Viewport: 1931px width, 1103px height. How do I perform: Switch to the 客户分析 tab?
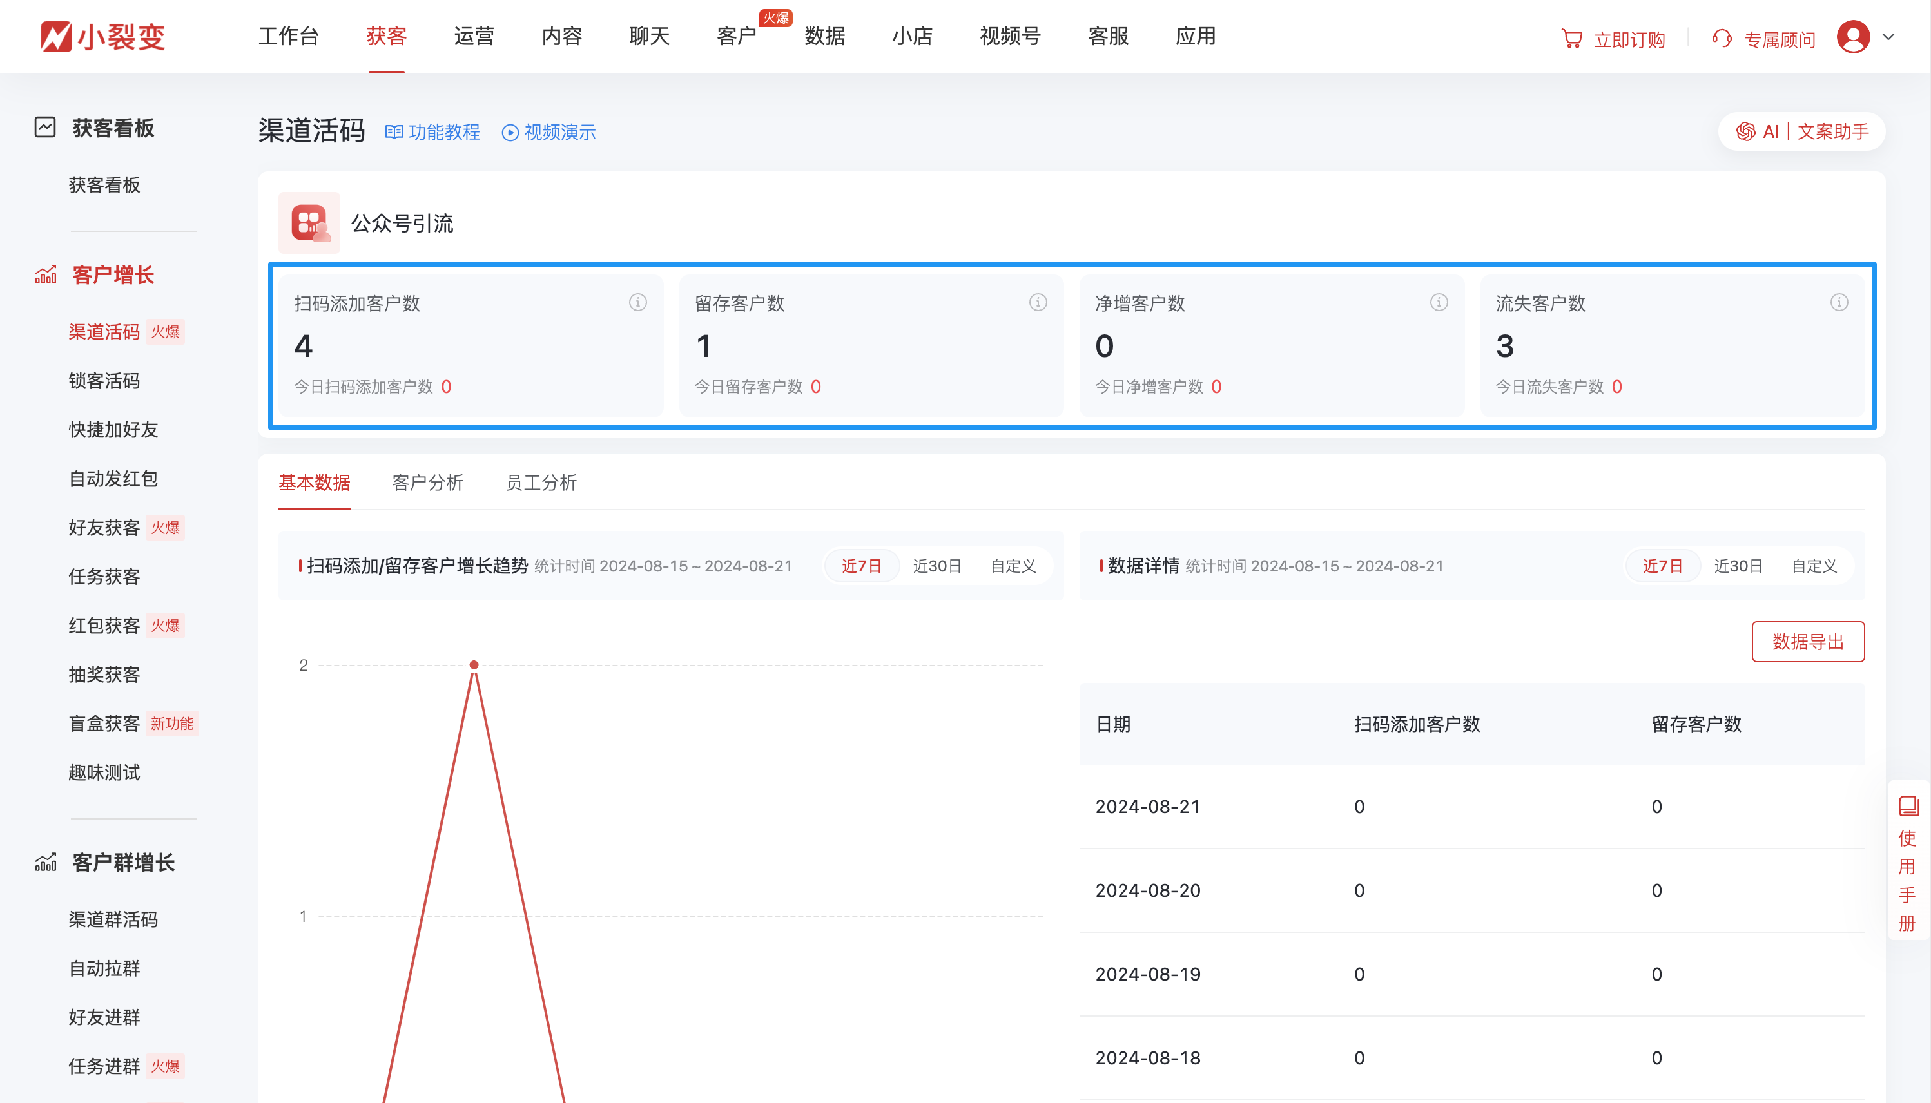click(427, 483)
